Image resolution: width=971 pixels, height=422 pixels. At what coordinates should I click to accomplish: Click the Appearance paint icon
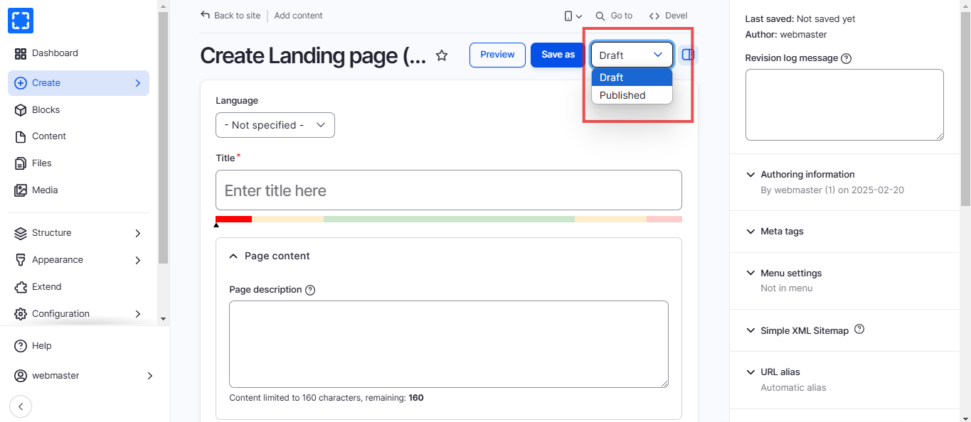[x=21, y=260]
